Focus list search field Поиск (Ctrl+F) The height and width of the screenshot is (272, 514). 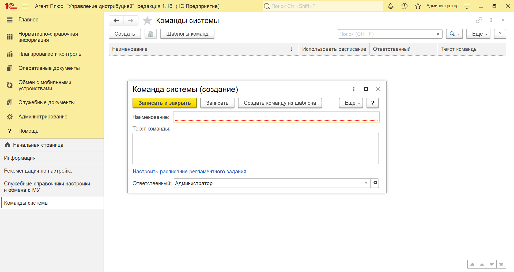coord(386,34)
